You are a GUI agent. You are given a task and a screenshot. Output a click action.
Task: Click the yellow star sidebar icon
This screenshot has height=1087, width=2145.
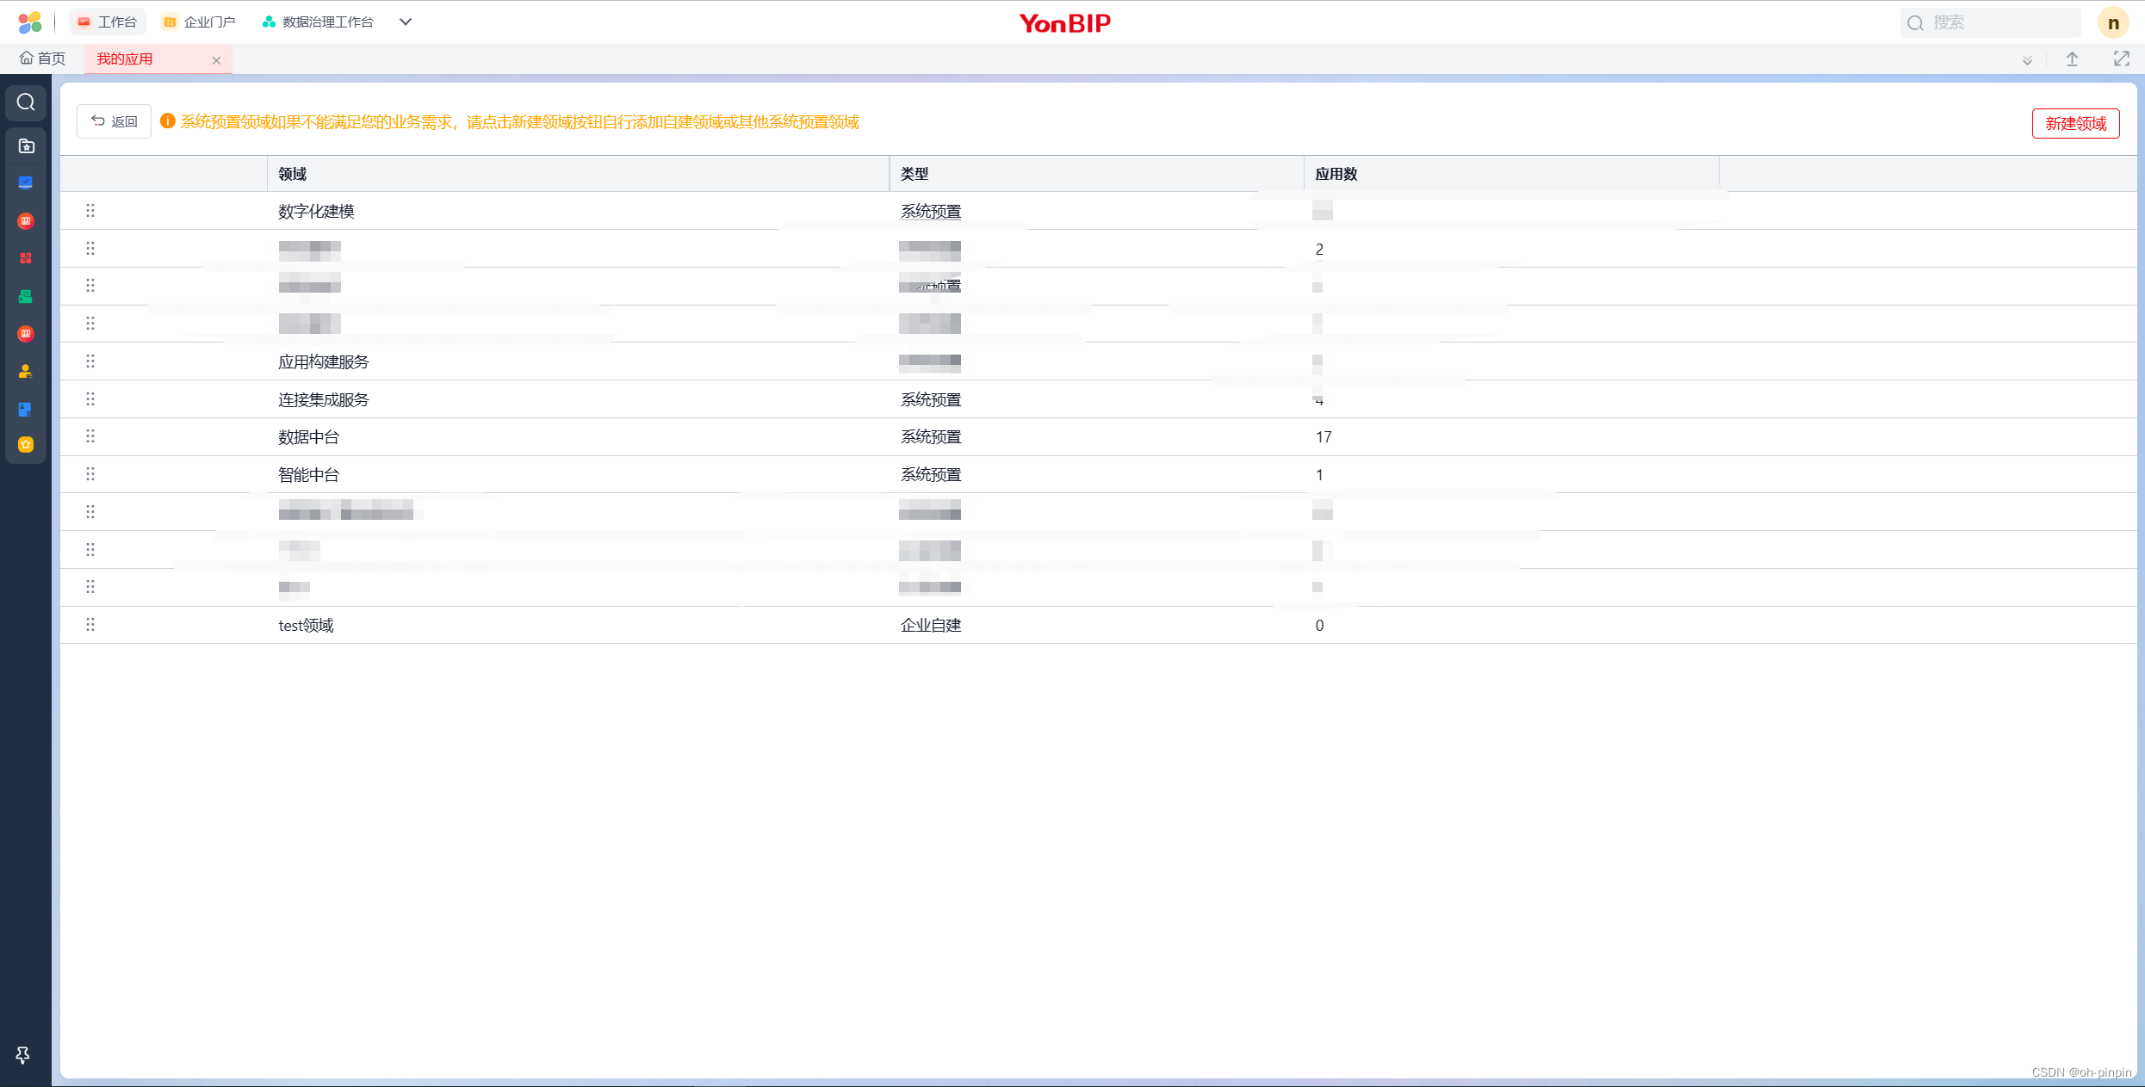point(26,445)
